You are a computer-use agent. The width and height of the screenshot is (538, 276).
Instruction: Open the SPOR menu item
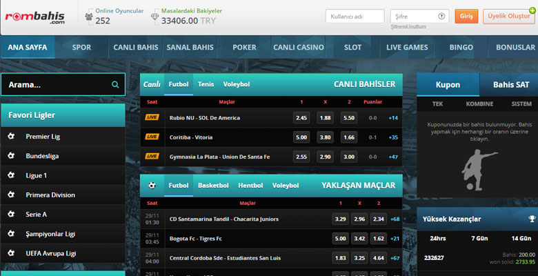(x=81, y=47)
